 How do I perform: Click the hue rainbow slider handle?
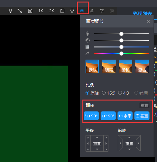(x=121, y=54)
